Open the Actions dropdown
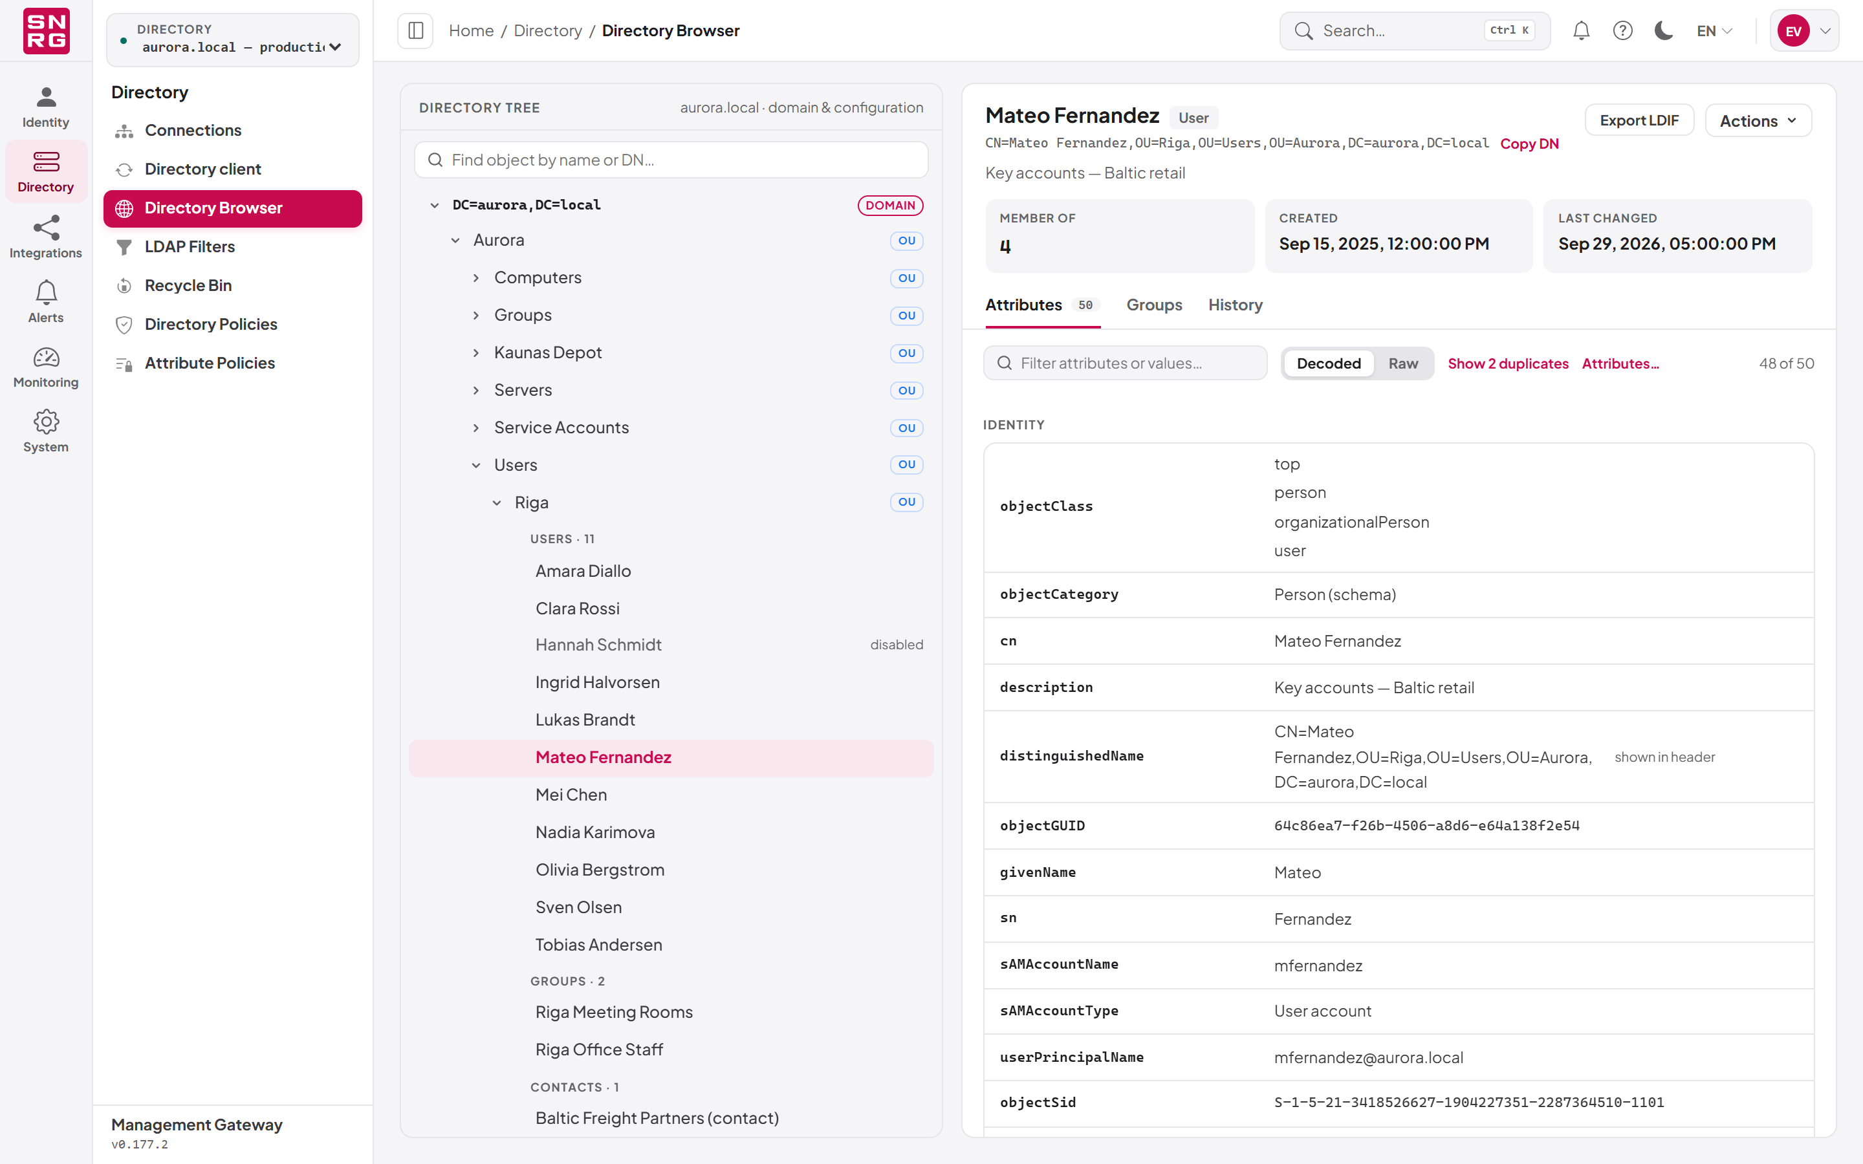Image resolution: width=1863 pixels, height=1164 pixels. point(1758,121)
